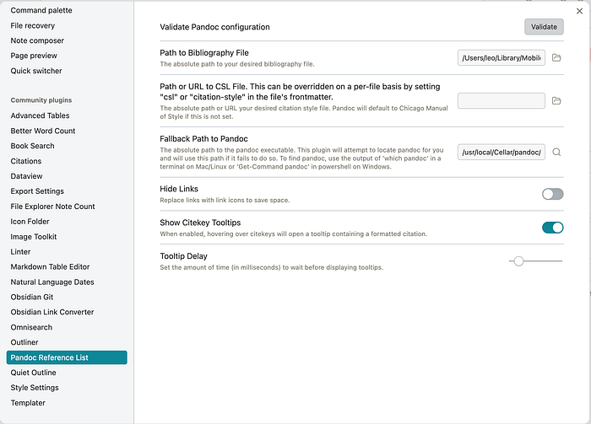The height and width of the screenshot is (424, 591).
Task: Click the Community plugins heading
Action: (x=41, y=100)
